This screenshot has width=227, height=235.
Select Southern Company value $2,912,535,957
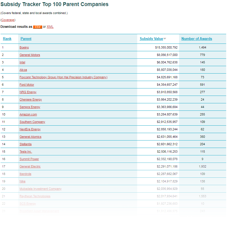point(167,122)
